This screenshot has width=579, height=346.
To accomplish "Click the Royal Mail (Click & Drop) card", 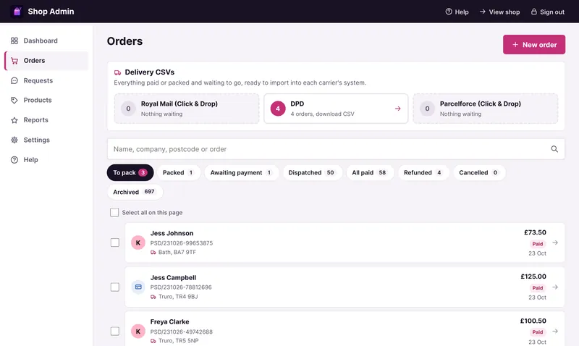I will pyautogui.click(x=187, y=109).
